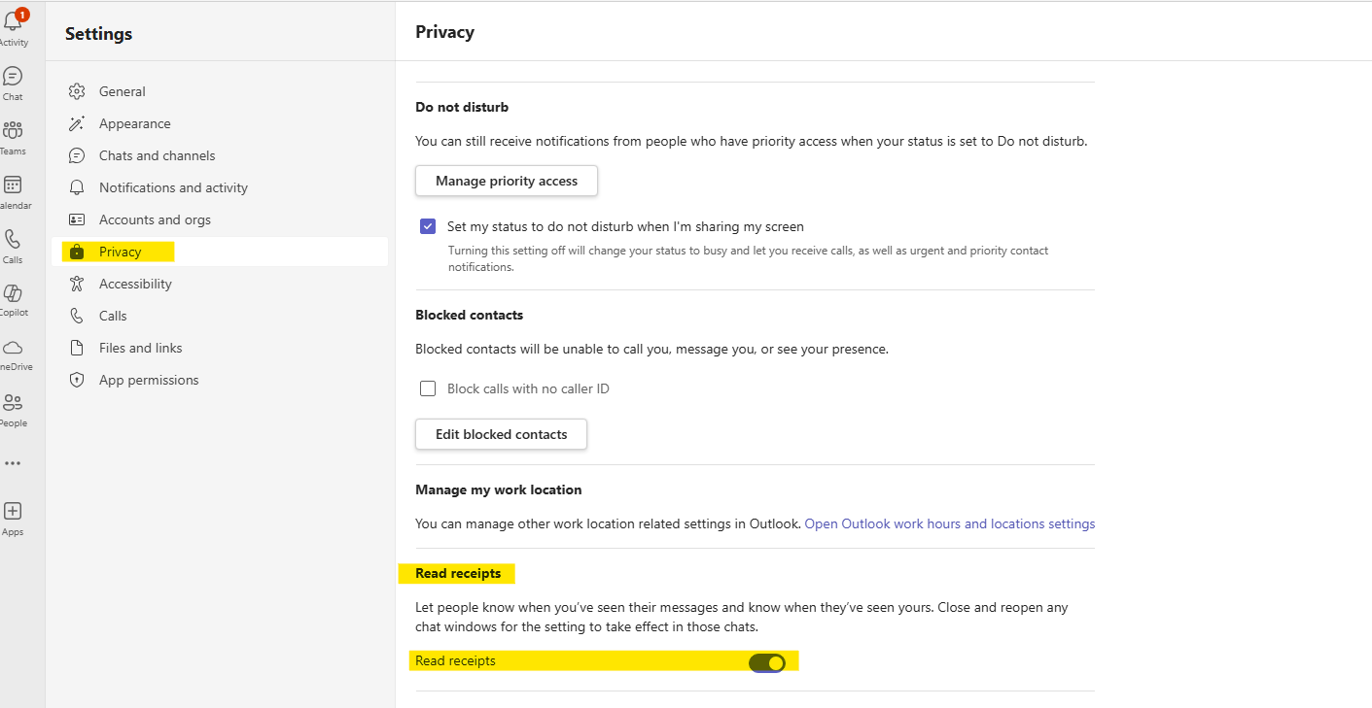Click Manage priority access button
Screen dimensions: 1372x708
point(506,181)
